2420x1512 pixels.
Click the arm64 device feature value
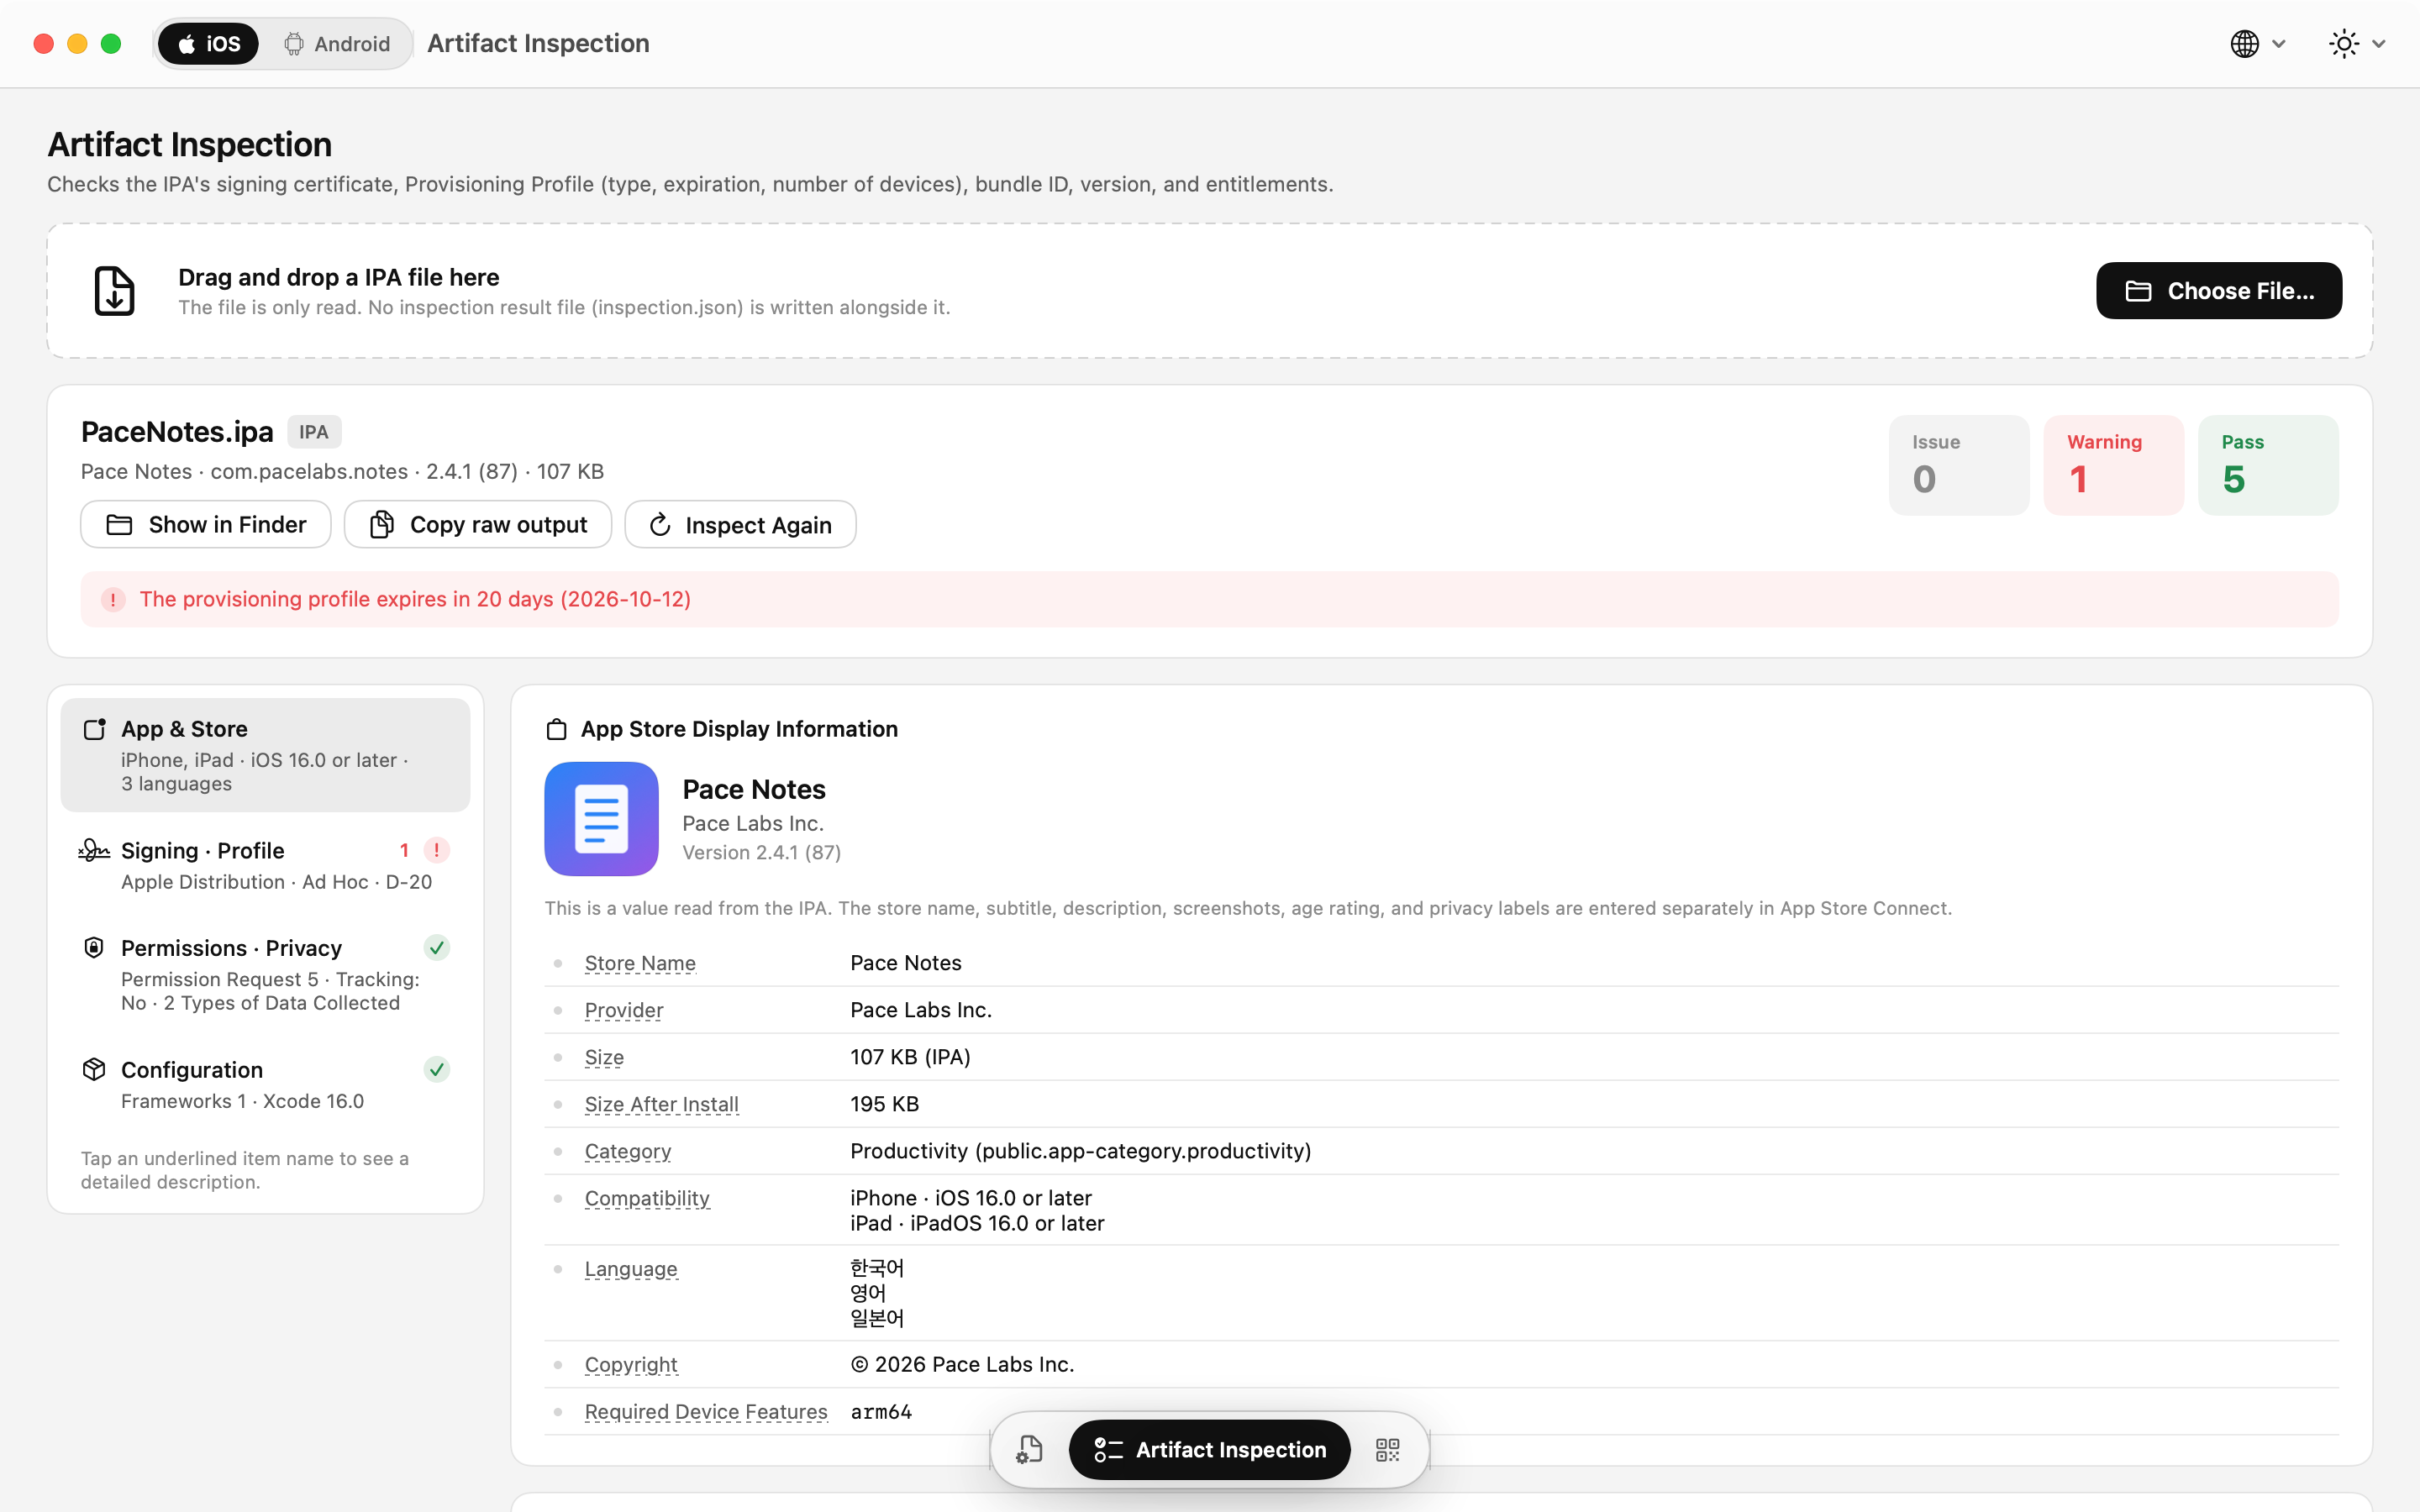point(881,1412)
